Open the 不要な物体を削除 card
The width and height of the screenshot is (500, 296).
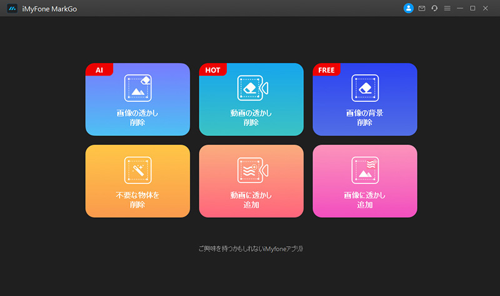137,181
